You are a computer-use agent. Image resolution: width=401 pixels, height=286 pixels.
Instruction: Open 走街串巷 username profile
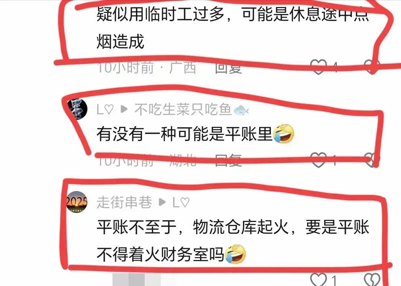tap(124, 202)
